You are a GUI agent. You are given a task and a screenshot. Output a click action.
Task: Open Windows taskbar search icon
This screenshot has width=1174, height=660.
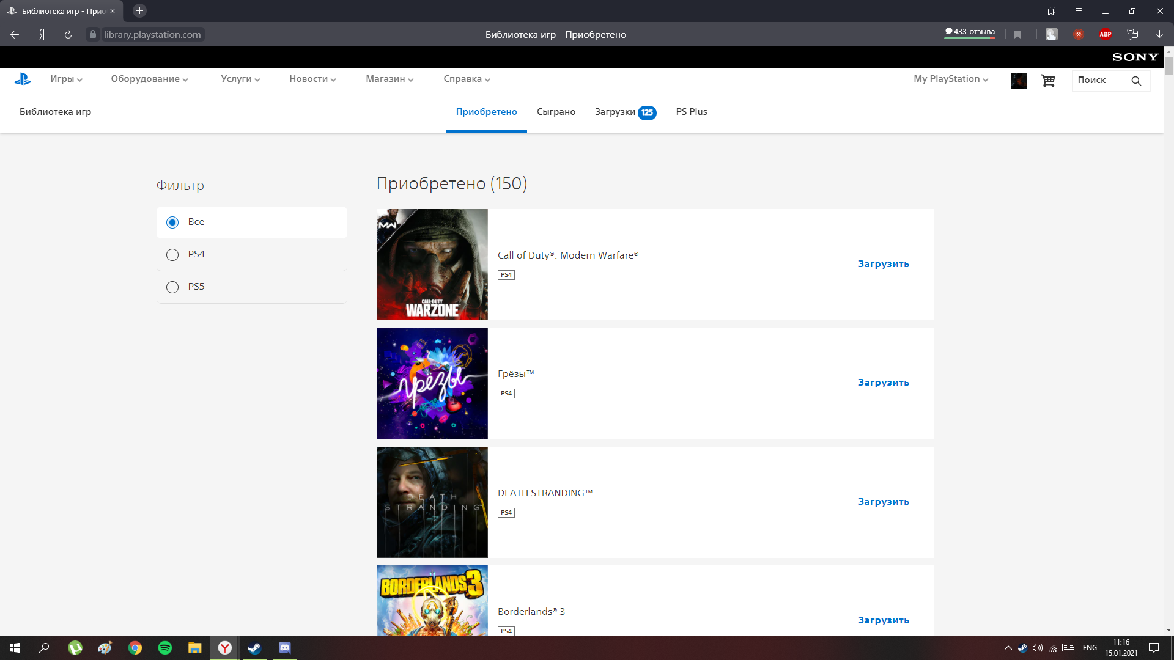44,648
